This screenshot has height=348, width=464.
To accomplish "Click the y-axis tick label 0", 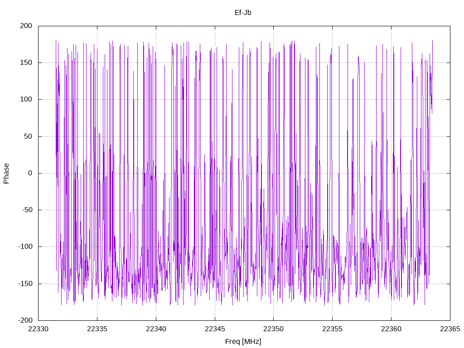I will (30, 174).
